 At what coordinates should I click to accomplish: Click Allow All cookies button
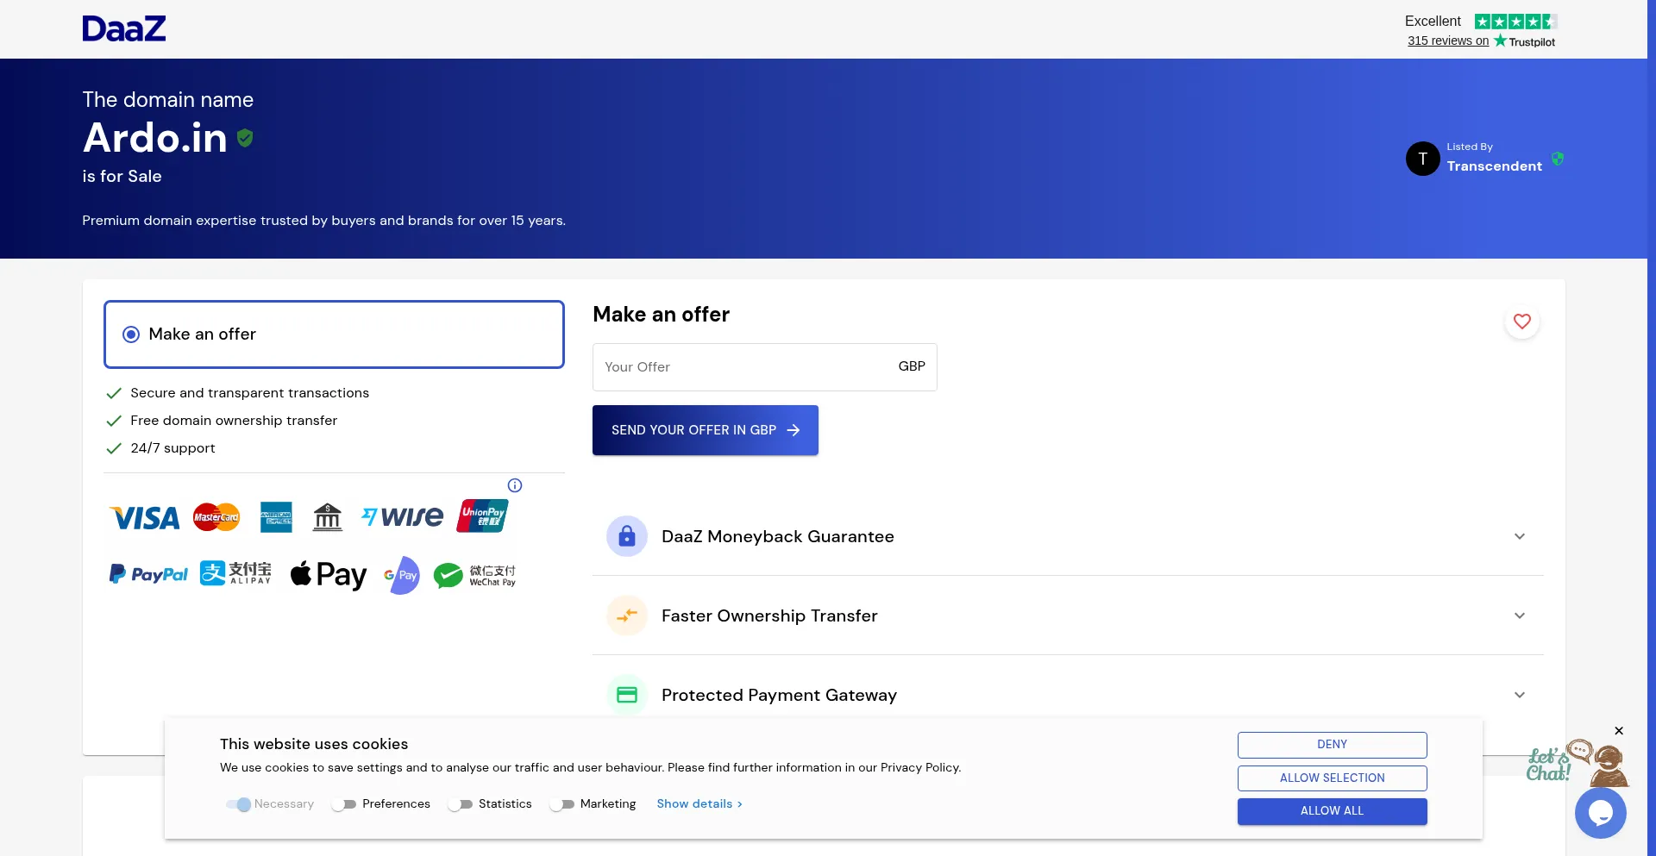pyautogui.click(x=1332, y=811)
